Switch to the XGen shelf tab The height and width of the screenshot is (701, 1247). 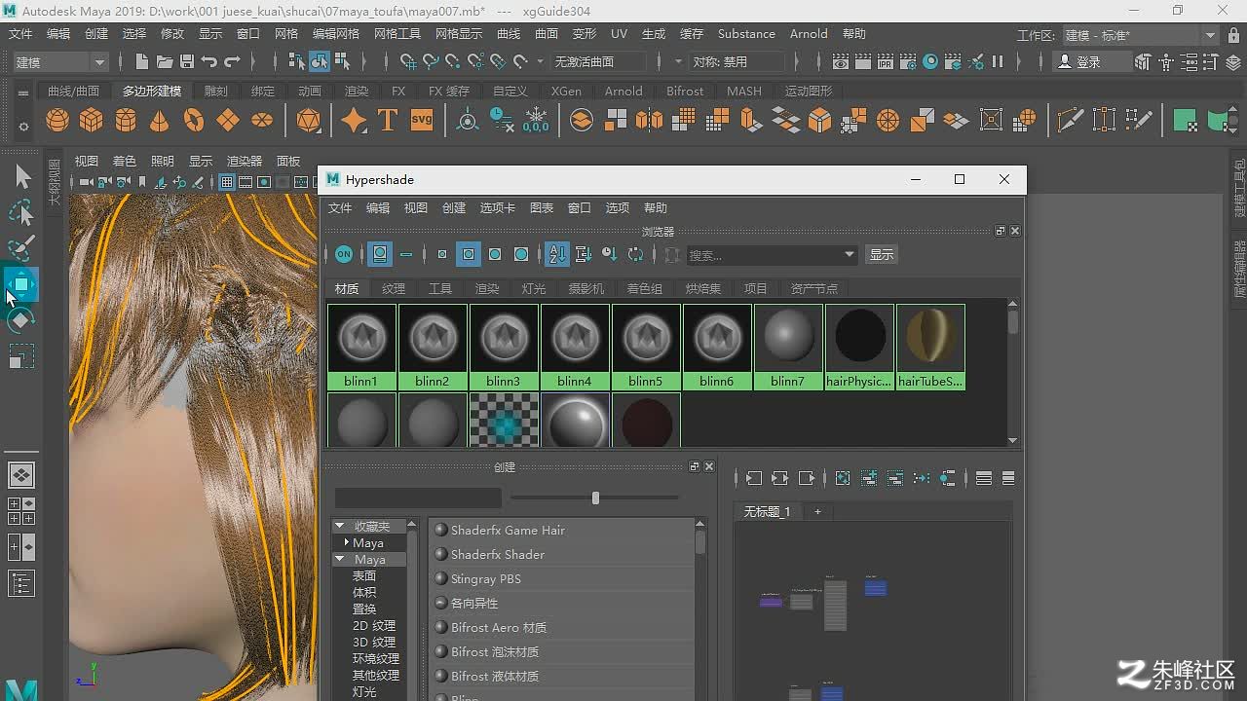tap(566, 91)
